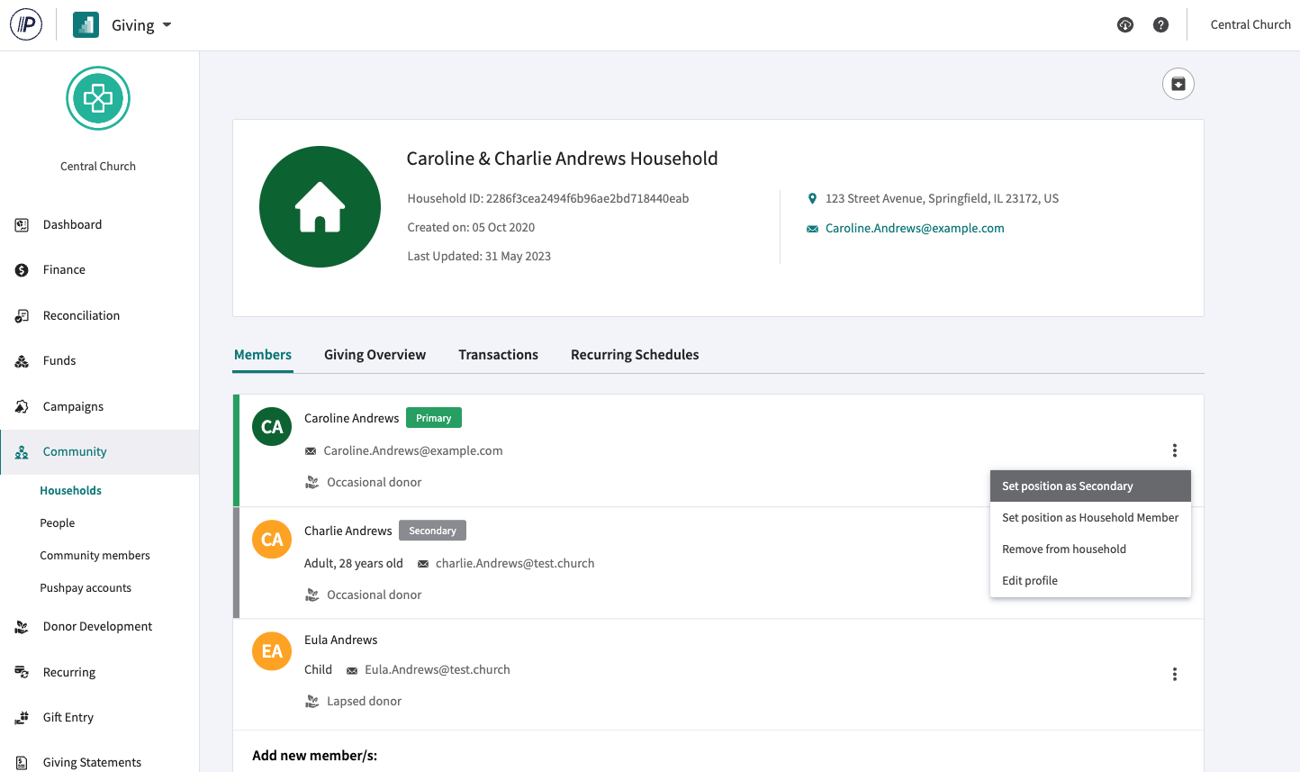Click the Caroline.Andrews@example.com household email link
1300x772 pixels.
coord(914,229)
